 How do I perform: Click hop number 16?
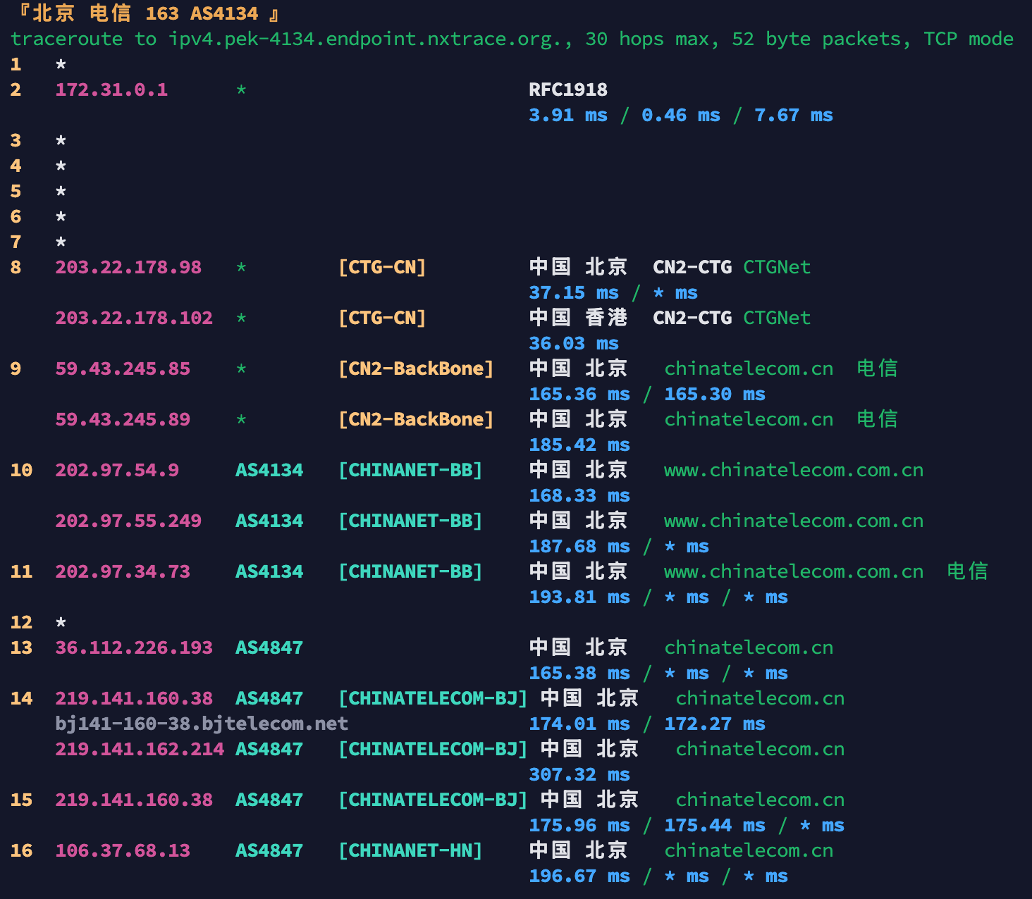pos(21,850)
